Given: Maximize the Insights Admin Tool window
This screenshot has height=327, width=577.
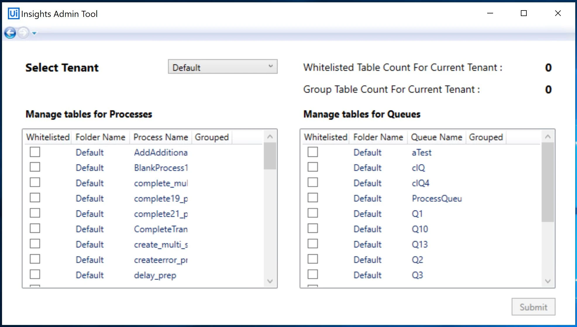Looking at the screenshot, I should [x=524, y=13].
